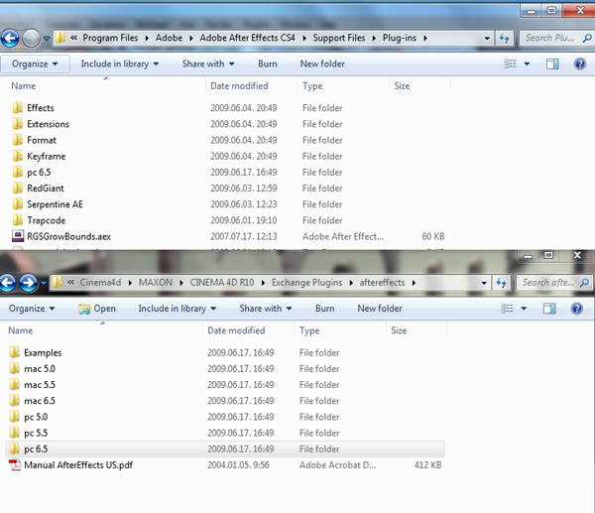Click Open button in aftereffects toolbar
Viewport: 595px width, 513px height.
tap(97, 309)
